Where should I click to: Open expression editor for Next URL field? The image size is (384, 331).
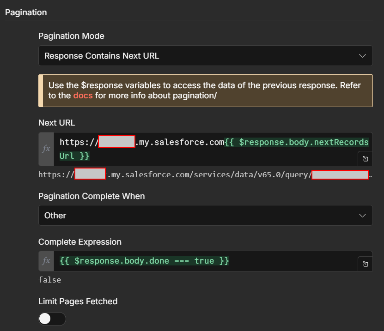pos(365,158)
